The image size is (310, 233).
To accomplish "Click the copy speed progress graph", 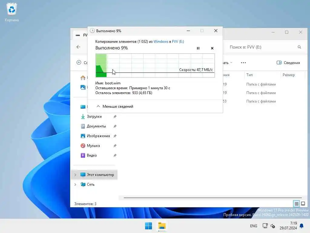I will pyautogui.click(x=155, y=66).
